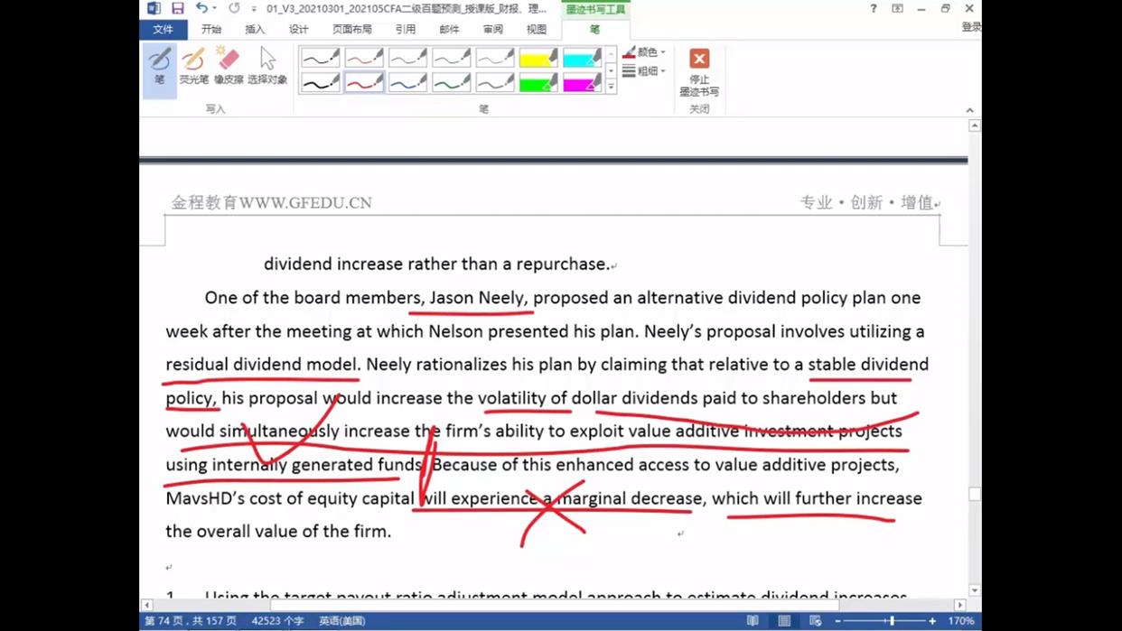Image resolution: width=1122 pixels, height=631 pixels.
Task: Select the 荧光笔 highlighter tool
Action: [193, 67]
